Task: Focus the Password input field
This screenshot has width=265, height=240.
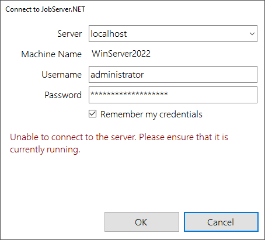Action: tap(173, 95)
